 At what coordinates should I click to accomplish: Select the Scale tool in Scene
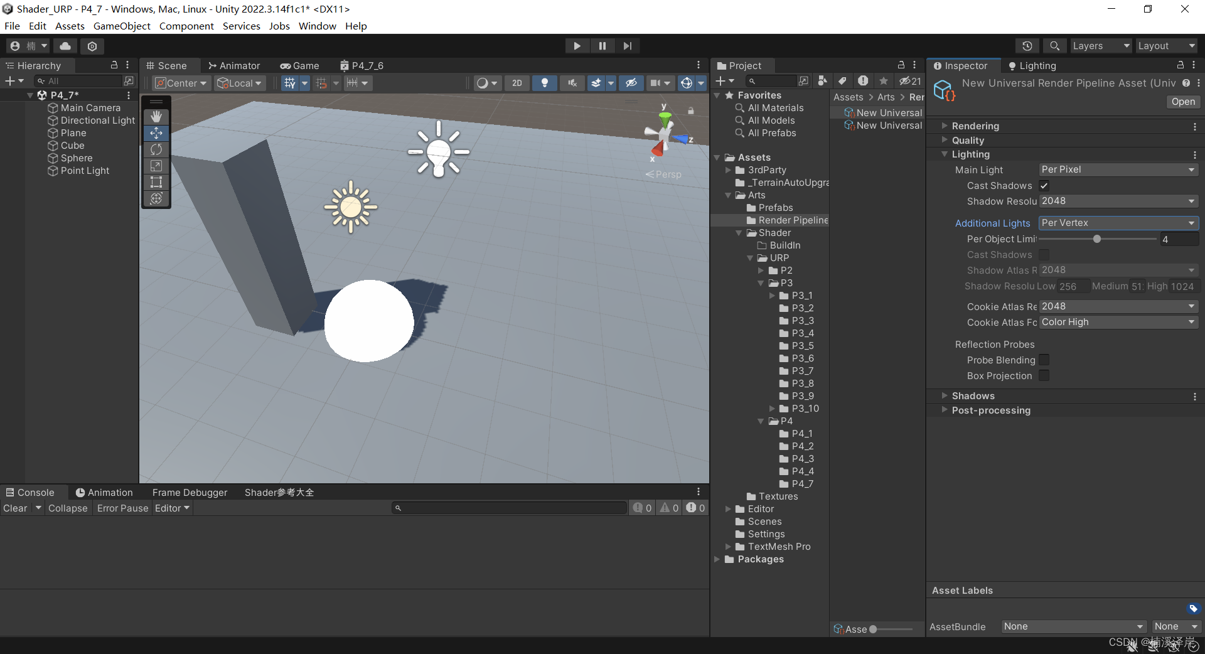pos(156,166)
